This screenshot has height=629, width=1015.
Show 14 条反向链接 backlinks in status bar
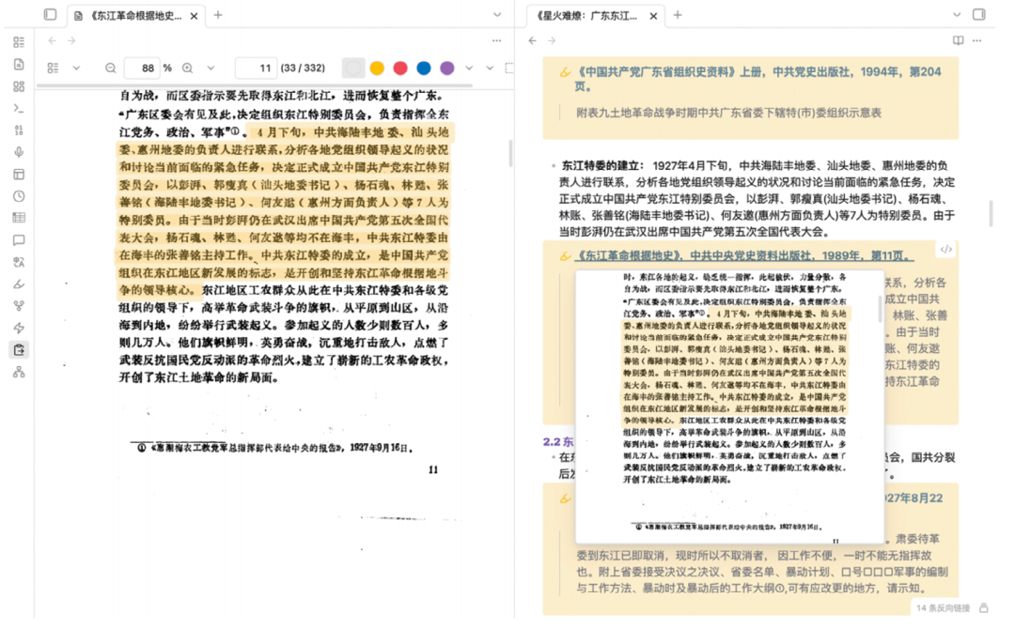pos(944,608)
